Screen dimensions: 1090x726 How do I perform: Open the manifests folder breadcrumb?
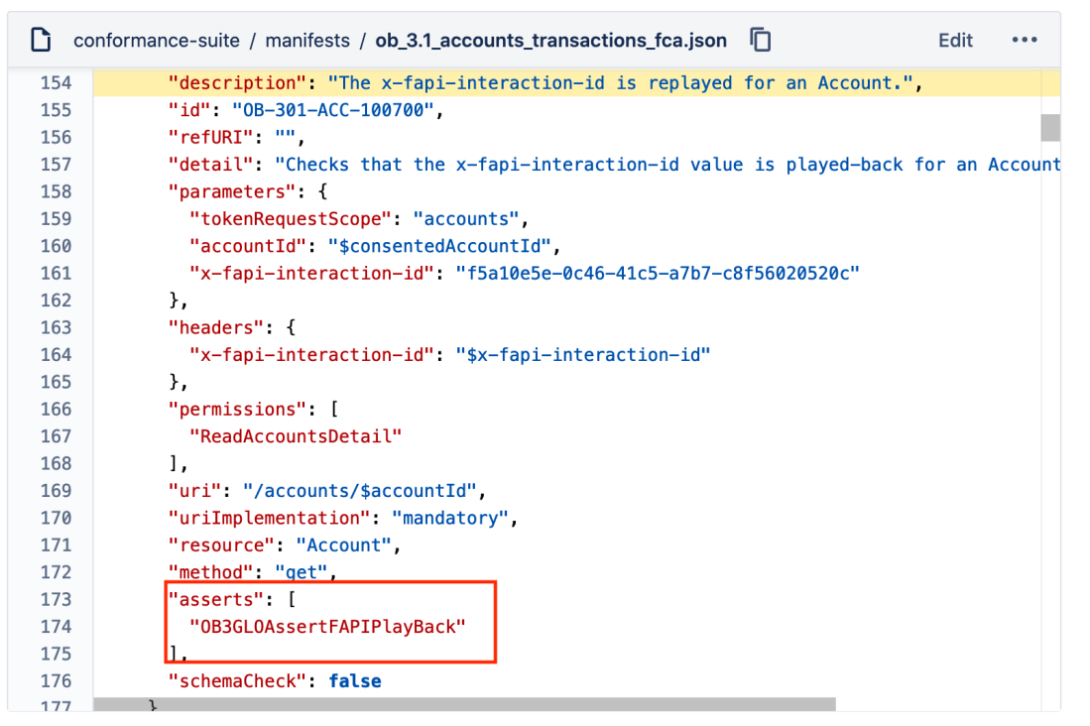pos(307,41)
